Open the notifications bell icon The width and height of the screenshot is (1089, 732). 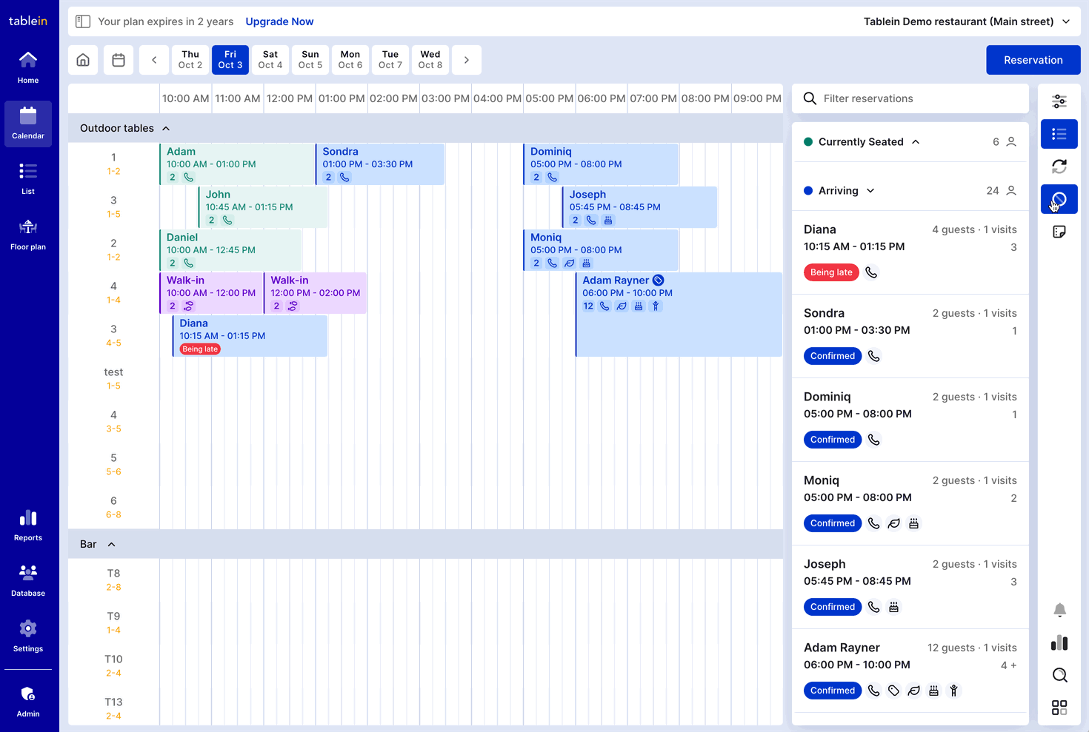(1059, 610)
